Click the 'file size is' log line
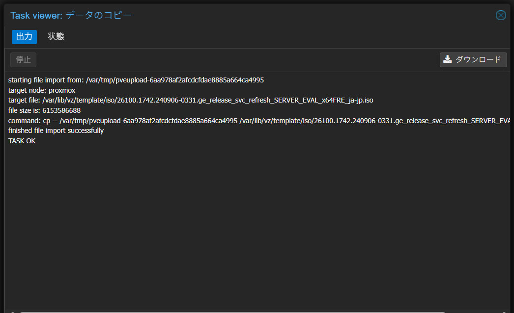The image size is (514, 313). tap(44, 110)
